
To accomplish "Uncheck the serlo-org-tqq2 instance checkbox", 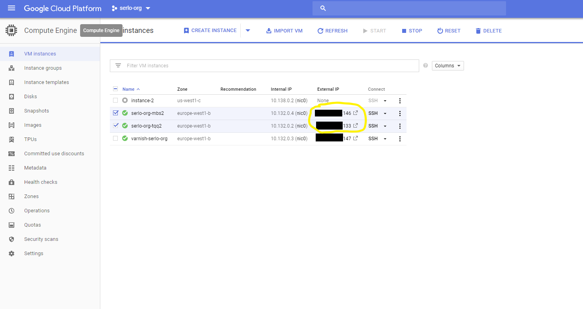I will coord(115,126).
